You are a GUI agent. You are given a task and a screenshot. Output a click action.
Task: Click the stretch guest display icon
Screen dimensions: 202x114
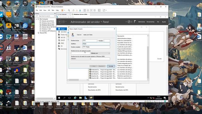104,10
